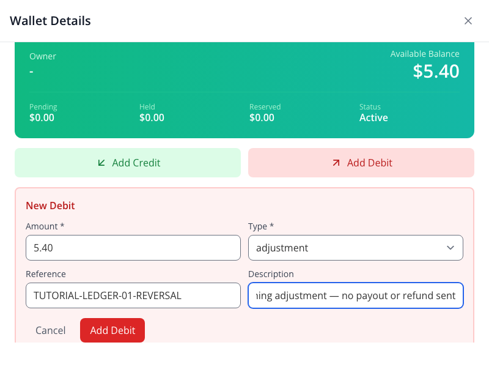Focus the Amount input field
Image resolution: width=489 pixels, height=367 pixels.
[133, 248]
